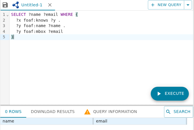Collapse the code fold at line 1

pyautogui.click(x=7, y=16)
